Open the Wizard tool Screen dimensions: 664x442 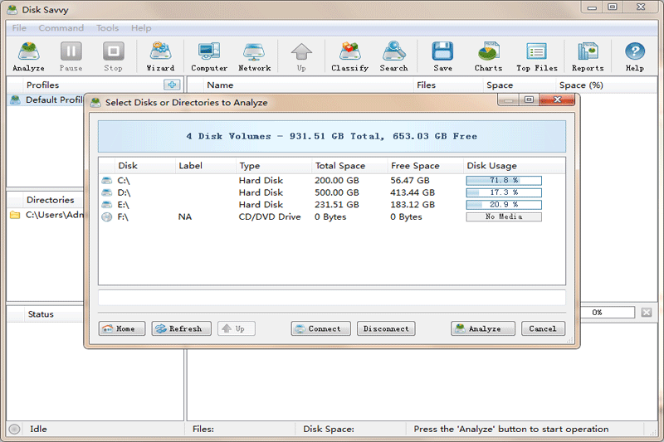pyautogui.click(x=160, y=56)
